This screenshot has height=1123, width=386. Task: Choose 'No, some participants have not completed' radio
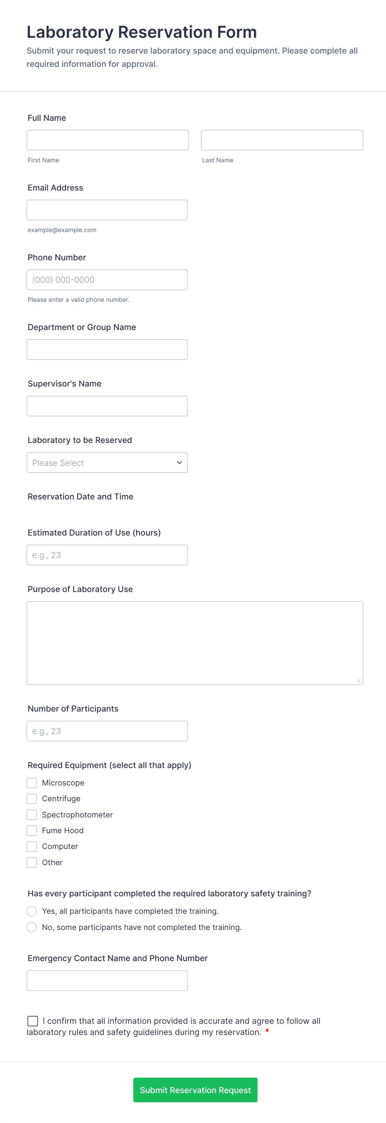click(x=32, y=927)
